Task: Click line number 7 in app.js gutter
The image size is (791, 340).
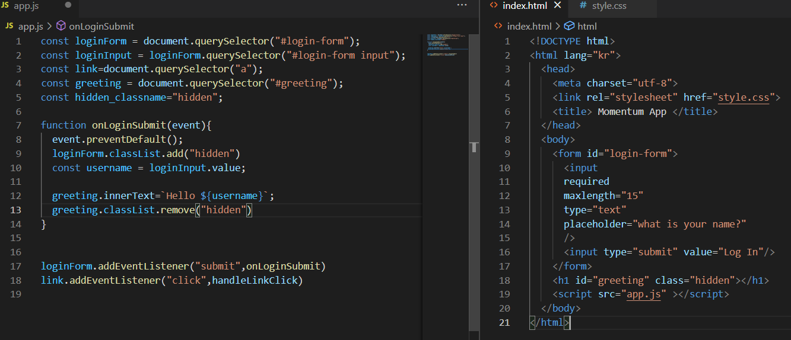Action: click(19, 125)
